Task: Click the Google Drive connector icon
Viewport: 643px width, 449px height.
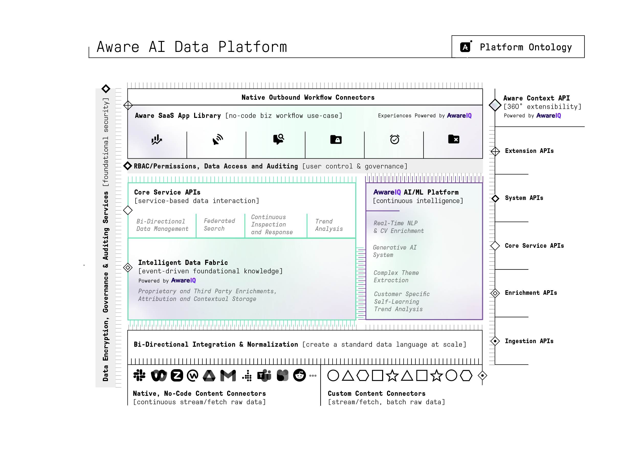Action: pos(209,376)
